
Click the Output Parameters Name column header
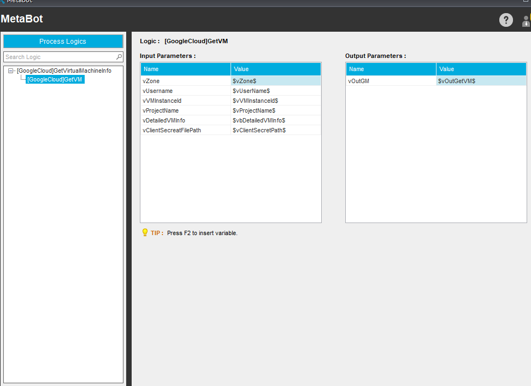click(x=391, y=69)
